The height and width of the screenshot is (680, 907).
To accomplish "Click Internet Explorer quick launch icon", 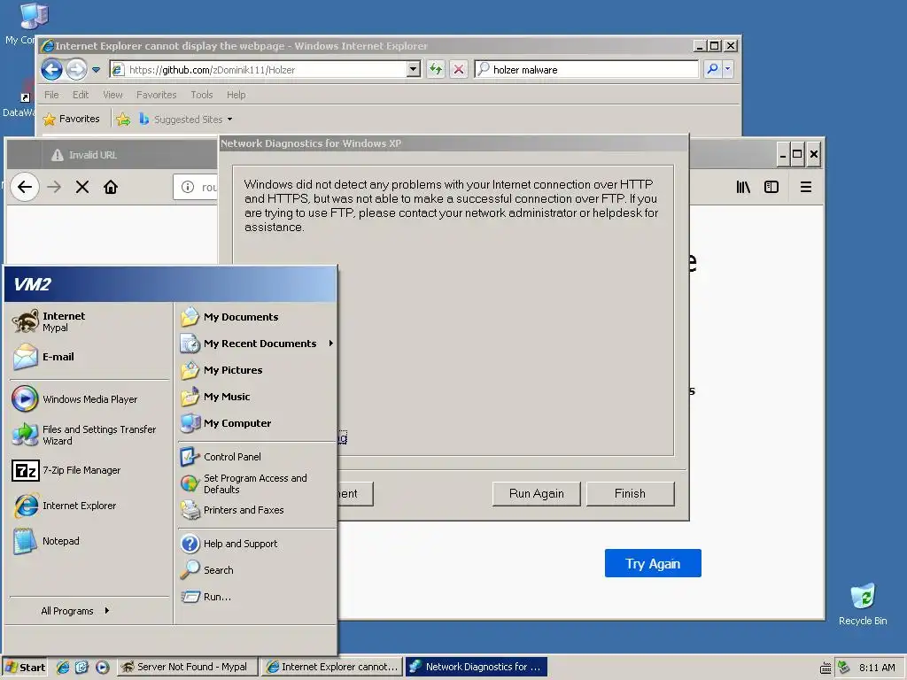I will 63,668.
